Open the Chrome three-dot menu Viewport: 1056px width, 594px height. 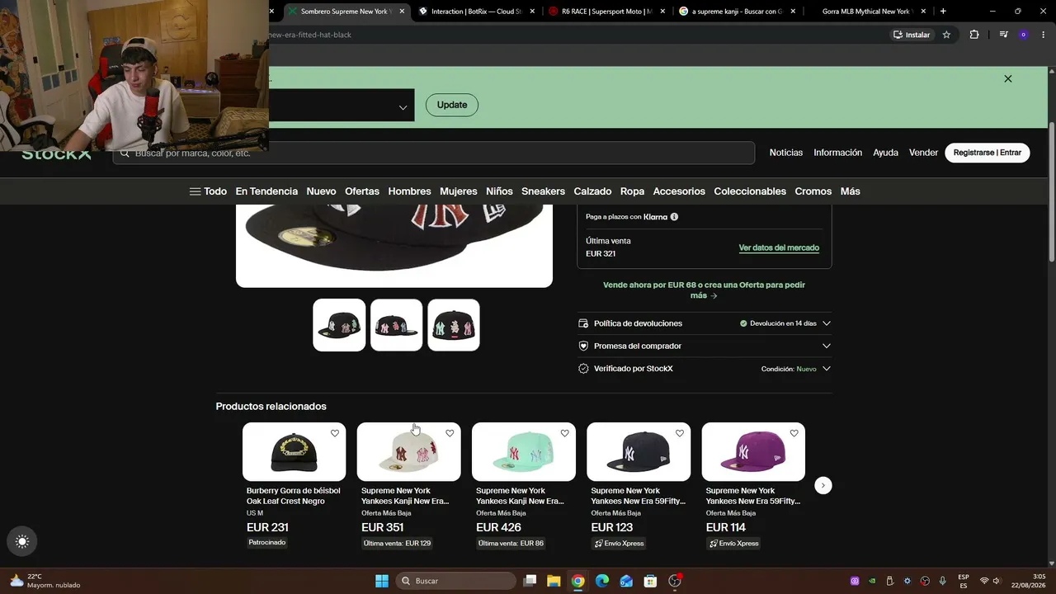[x=1043, y=35]
